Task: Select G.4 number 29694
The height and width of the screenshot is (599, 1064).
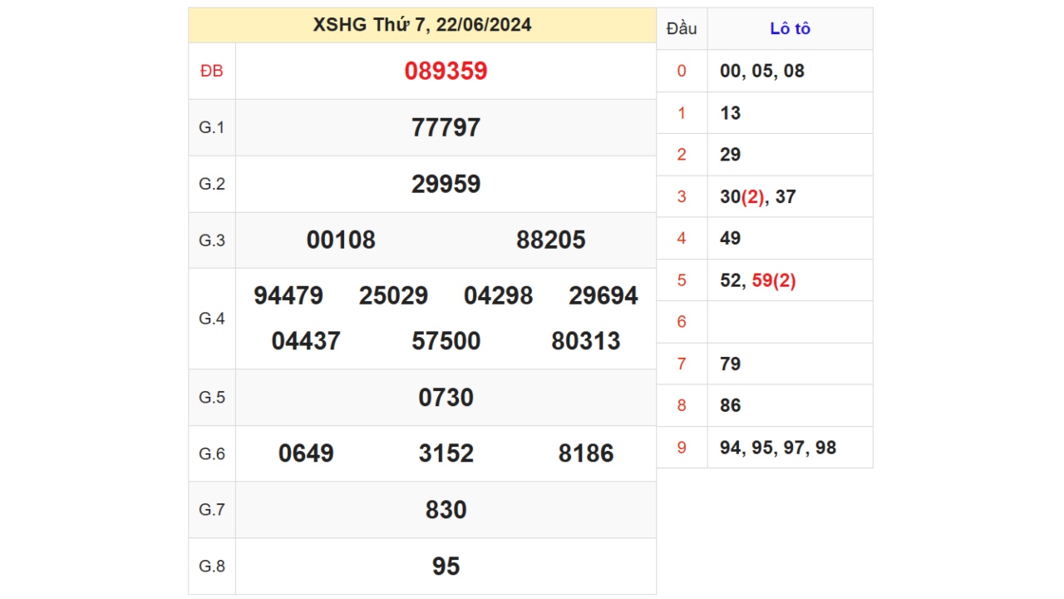Action: 603,296
